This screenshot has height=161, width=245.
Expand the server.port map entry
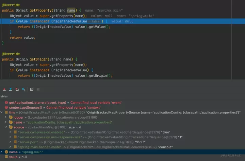[10, 142]
